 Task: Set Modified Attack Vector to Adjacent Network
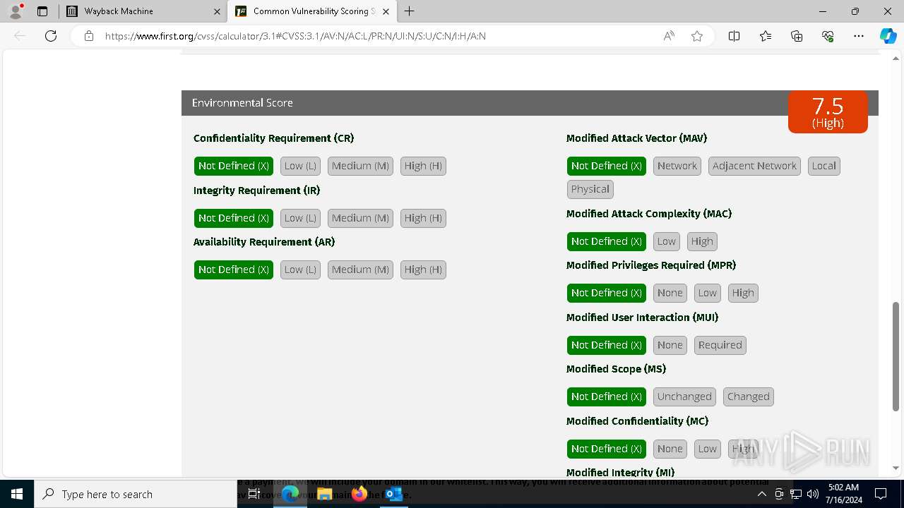tap(754, 166)
